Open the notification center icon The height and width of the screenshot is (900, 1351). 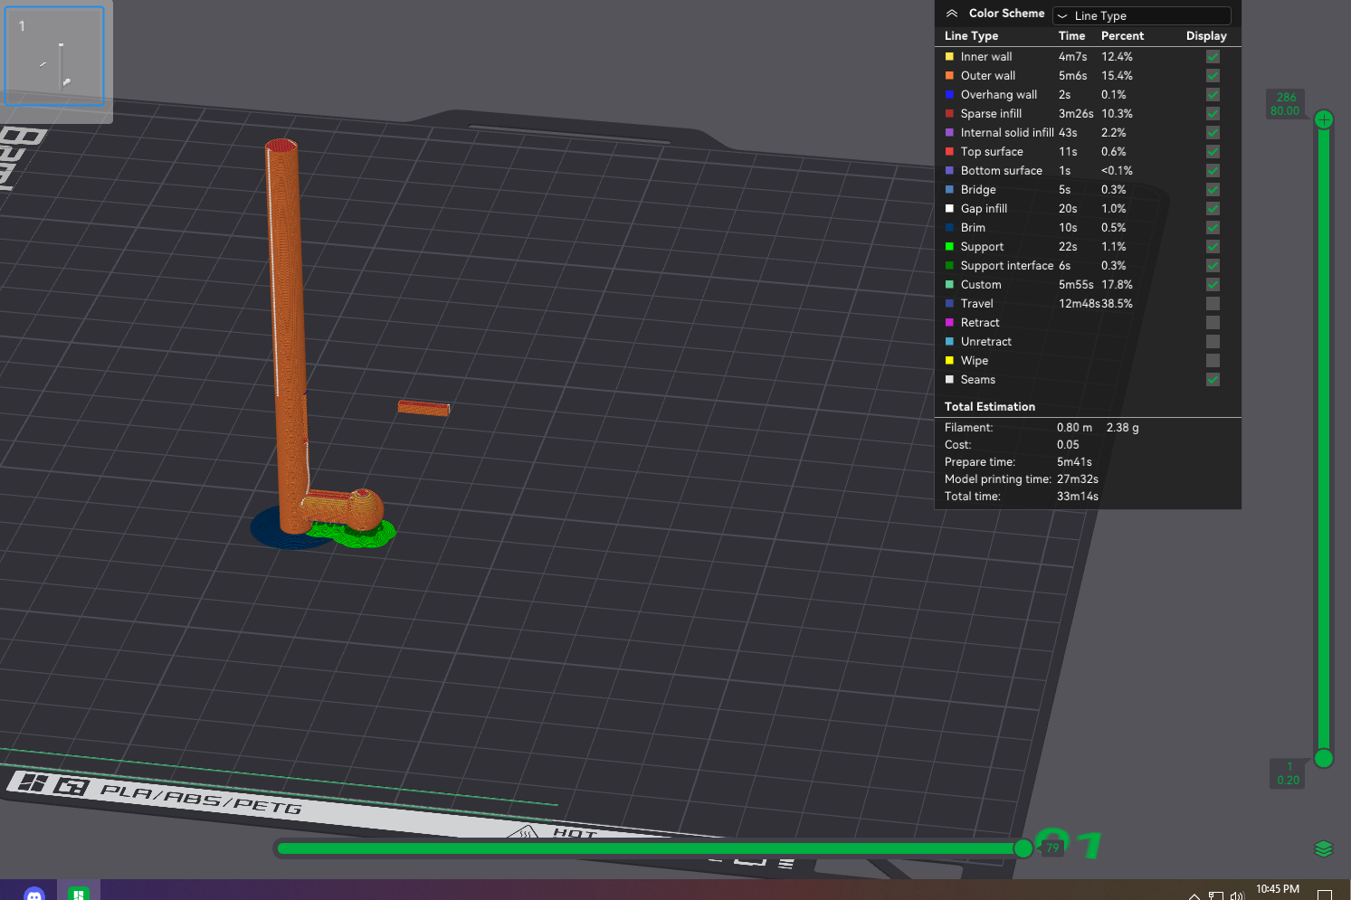[x=1325, y=895]
